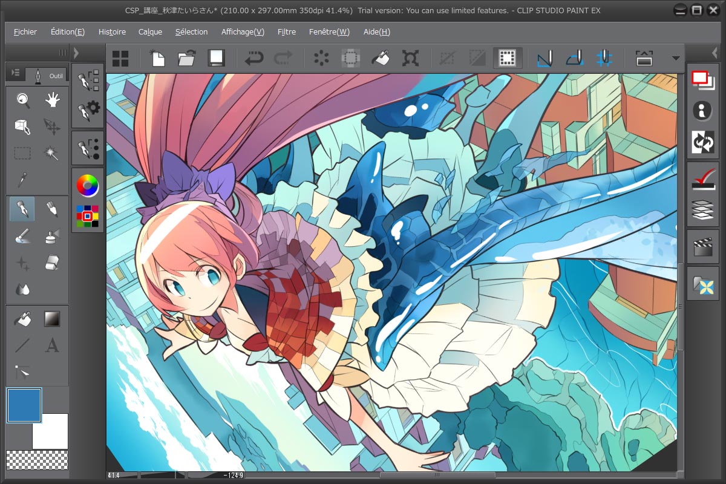
Task: Open the Fichier menu
Action: click(x=24, y=31)
